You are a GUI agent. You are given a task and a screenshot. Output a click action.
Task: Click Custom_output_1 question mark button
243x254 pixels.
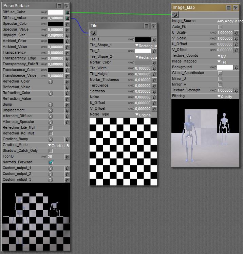pyautogui.click(x=51, y=168)
